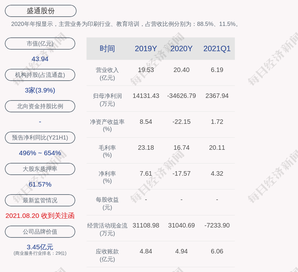The height and width of the screenshot is (272, 298).
Task: Click the 机构持股(占流通盘) label
Action: point(40,75)
